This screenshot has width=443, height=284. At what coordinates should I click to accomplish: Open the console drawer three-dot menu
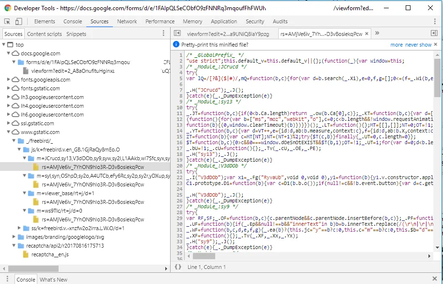7,279
